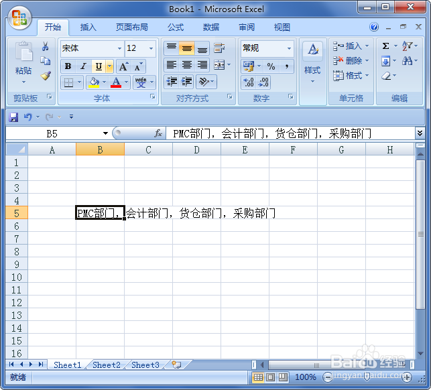
Task: Click the Fill down arrow icon
Action: [385, 61]
